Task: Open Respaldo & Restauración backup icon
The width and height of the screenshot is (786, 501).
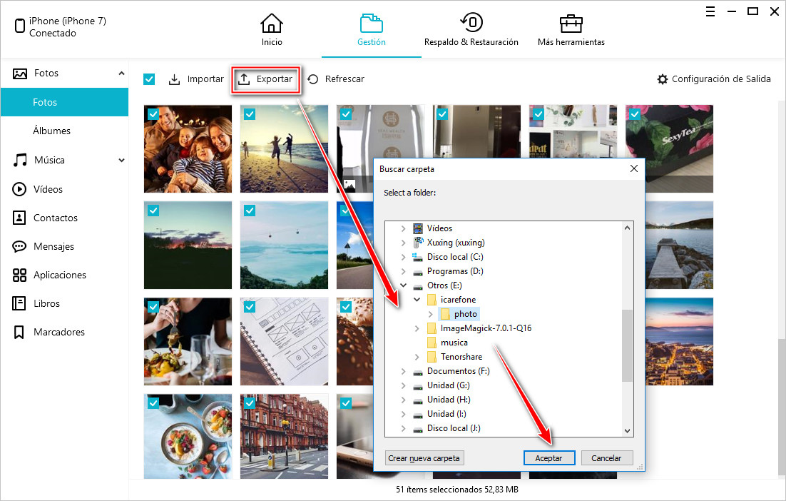Action: pos(471,24)
